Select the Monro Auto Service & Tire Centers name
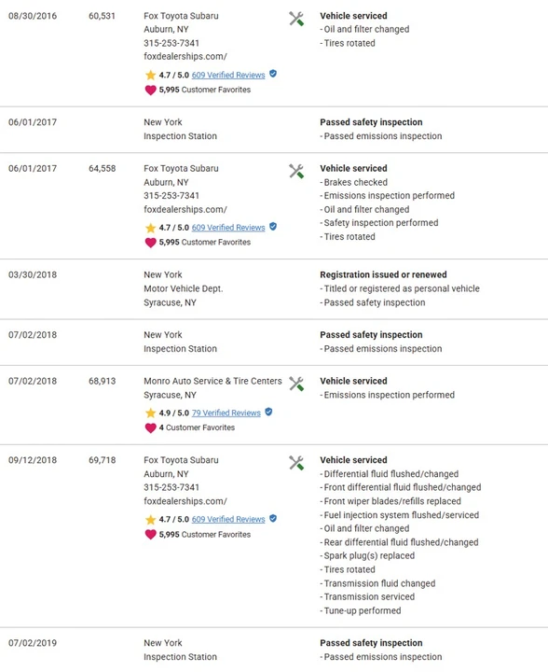Viewport: 548px width, 672px height. pos(212,381)
